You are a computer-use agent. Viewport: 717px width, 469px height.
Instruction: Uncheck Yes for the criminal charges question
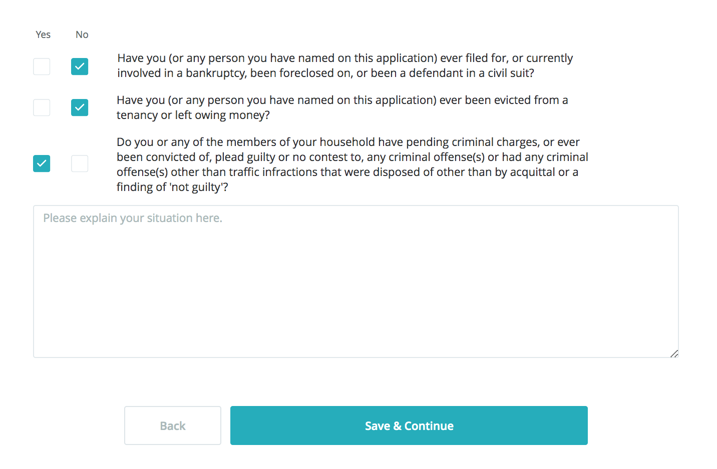coord(42,163)
